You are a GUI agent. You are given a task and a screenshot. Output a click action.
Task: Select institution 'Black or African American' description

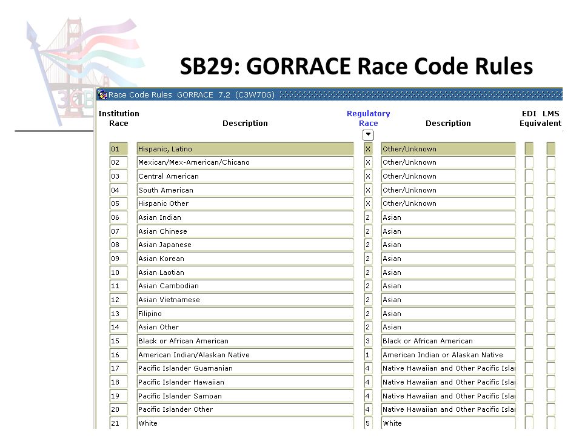point(246,341)
